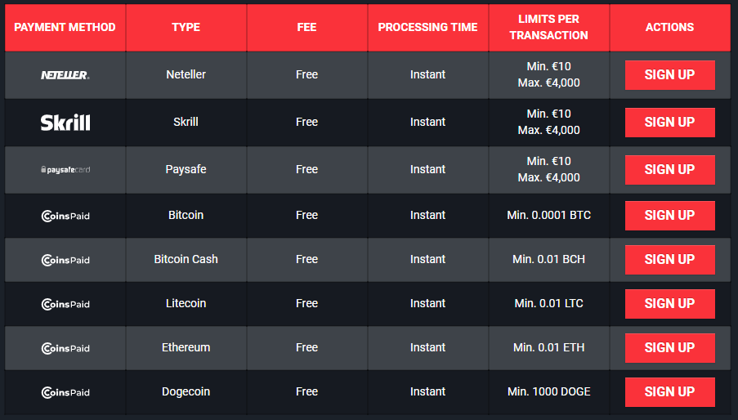Click the Min. 0.0001 BTC limit
Screen dimensions: 738x420
click(x=548, y=216)
